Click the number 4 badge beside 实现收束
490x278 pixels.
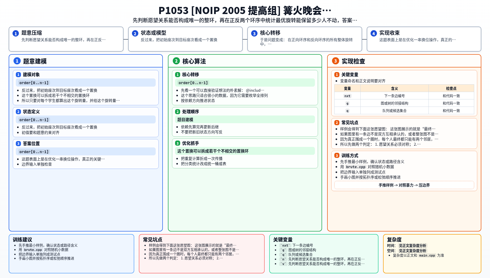point(374,33)
